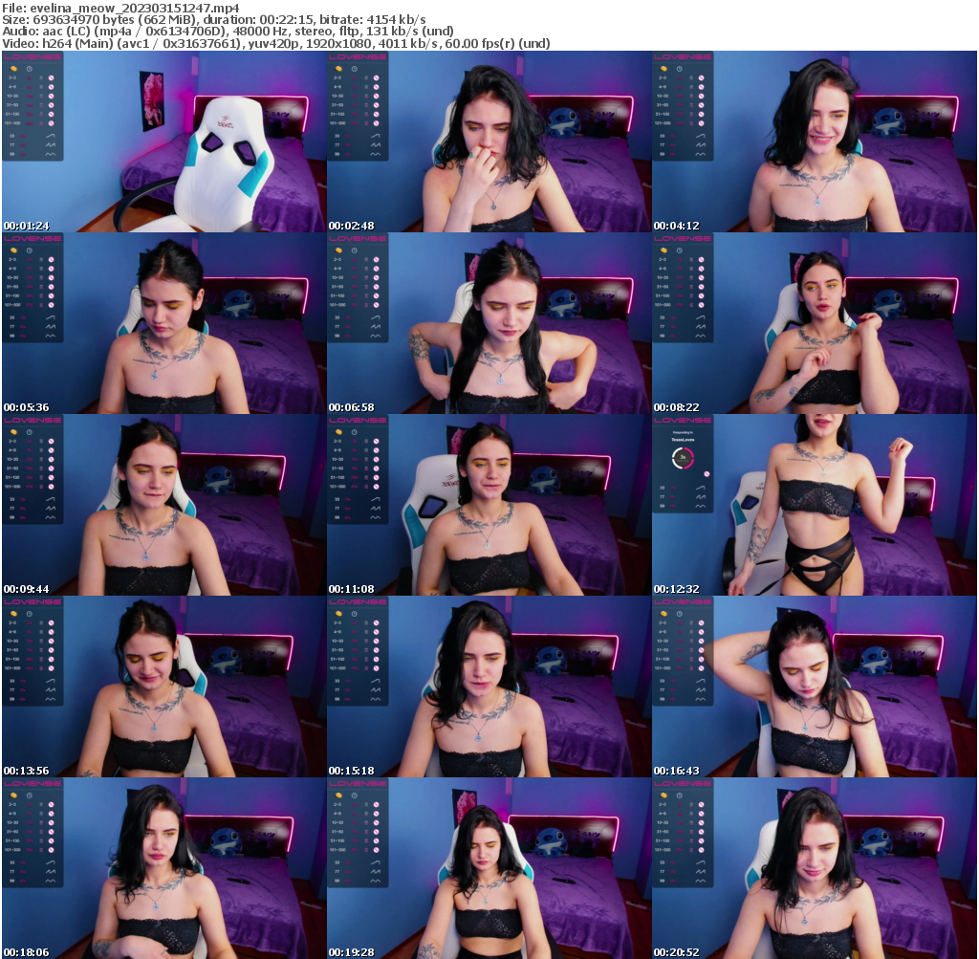Select the clock icon in the Lovense panel header
The height and width of the screenshot is (959, 979).
point(29,69)
